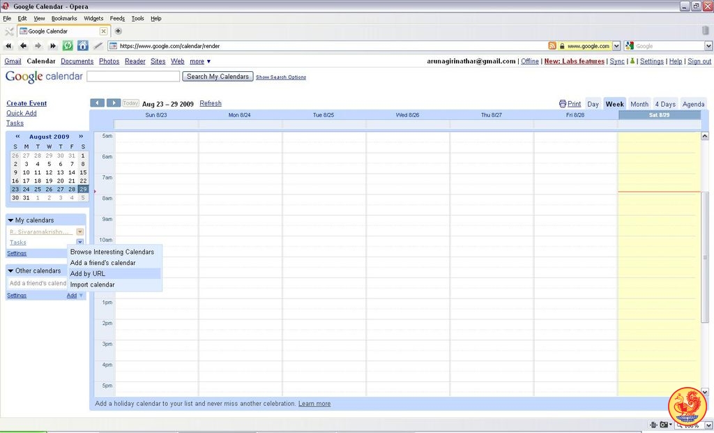The image size is (714, 433).
Task: Click the wand icon beside the home button
Action: [x=98, y=45]
